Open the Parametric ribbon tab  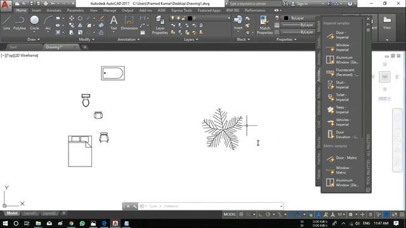(x=75, y=10)
